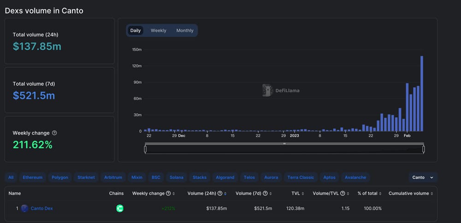
Task: Sort by % of total column
Action: [370, 194]
